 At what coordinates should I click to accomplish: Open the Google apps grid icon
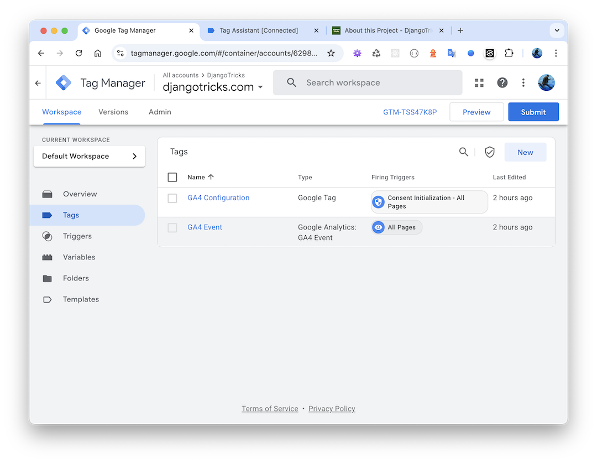[479, 82]
